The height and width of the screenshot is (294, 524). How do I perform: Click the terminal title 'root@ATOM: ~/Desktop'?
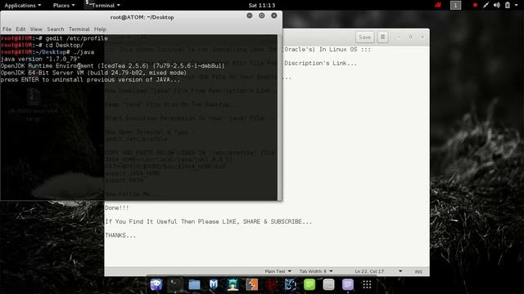pyautogui.click(x=142, y=17)
